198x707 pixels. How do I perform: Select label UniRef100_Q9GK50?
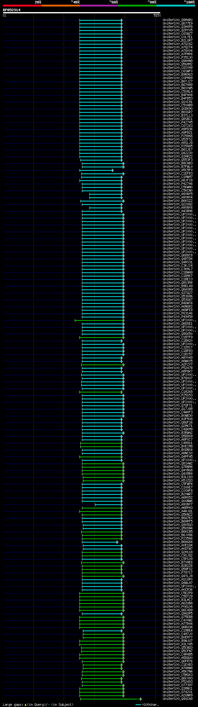coord(178,334)
